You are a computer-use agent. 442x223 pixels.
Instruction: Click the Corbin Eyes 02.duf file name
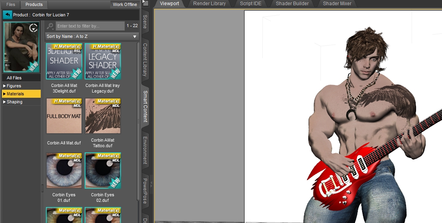pos(103,197)
